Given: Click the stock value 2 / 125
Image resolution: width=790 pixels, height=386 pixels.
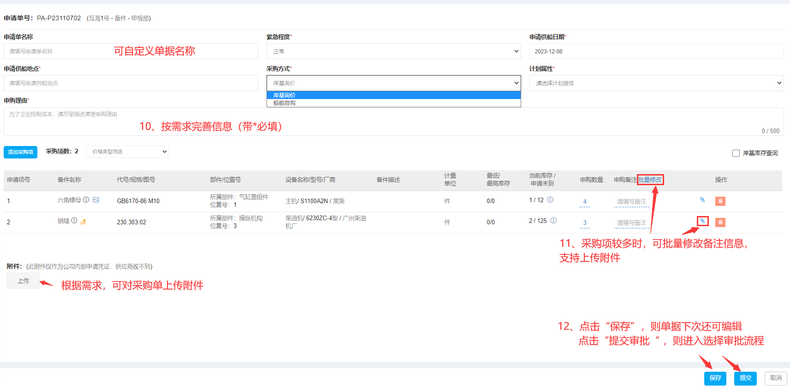Looking at the screenshot, I should [538, 221].
